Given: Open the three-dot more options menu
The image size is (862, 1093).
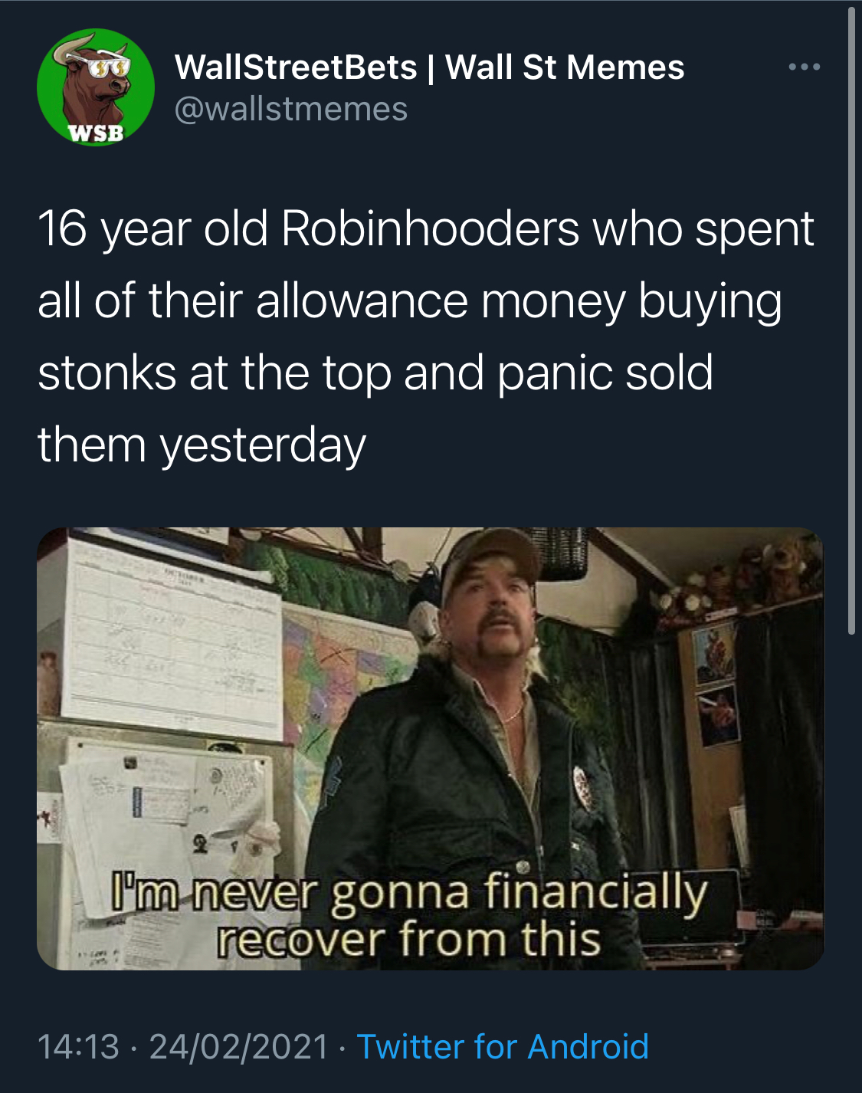Looking at the screenshot, I should tap(805, 67).
